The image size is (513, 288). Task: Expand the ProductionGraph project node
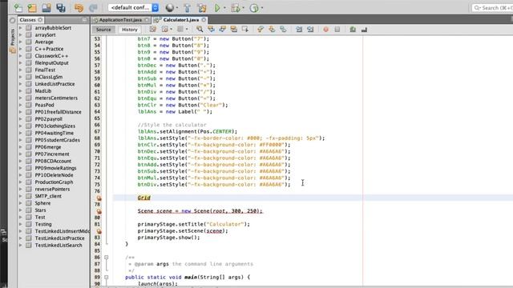click(21, 182)
